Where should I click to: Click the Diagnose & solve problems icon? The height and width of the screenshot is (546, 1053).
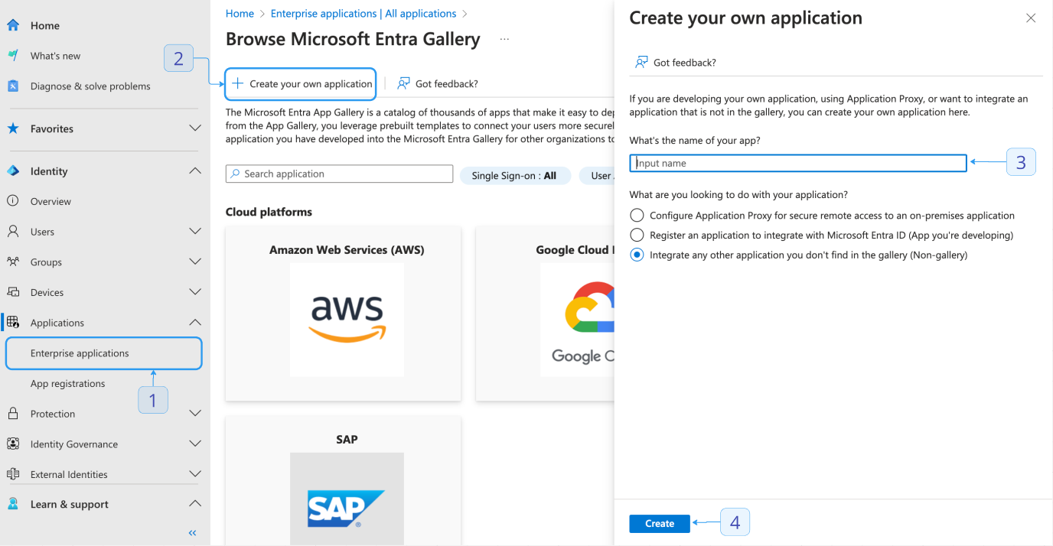tap(13, 86)
